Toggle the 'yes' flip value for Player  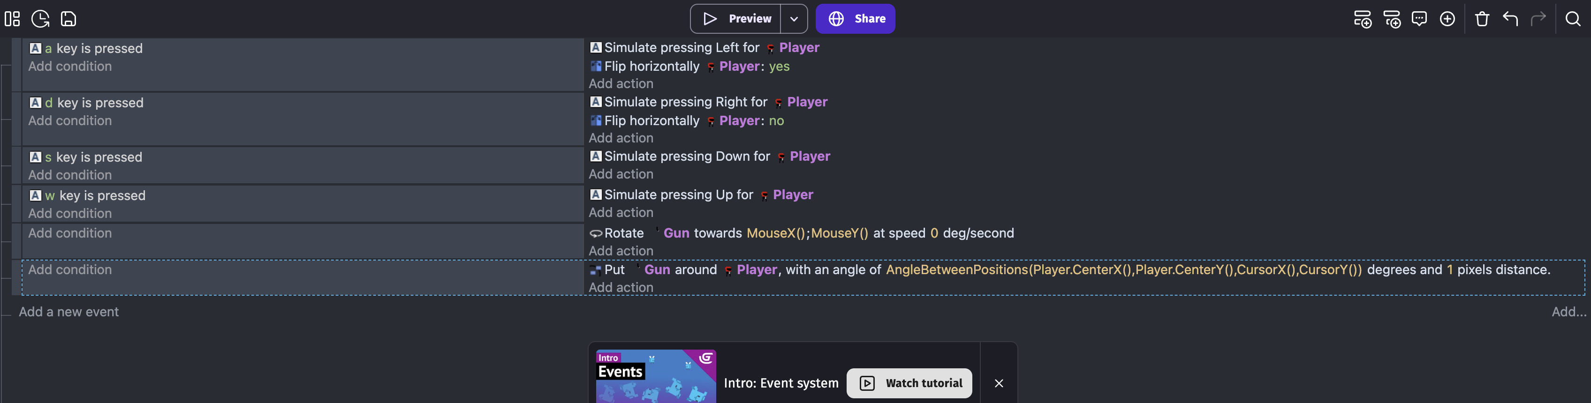(x=779, y=66)
